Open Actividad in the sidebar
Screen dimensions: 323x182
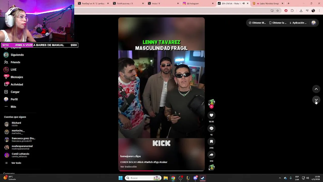click(13, 84)
